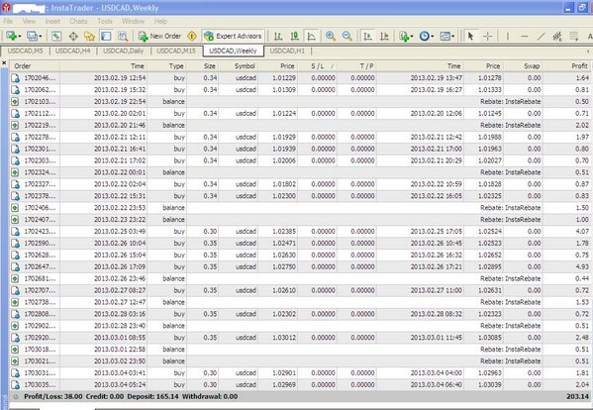593x410 pixels.
Task: Open the Periods clock dropdown
Action: 427,36
